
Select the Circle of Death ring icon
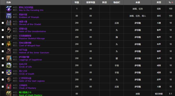point(9,72)
